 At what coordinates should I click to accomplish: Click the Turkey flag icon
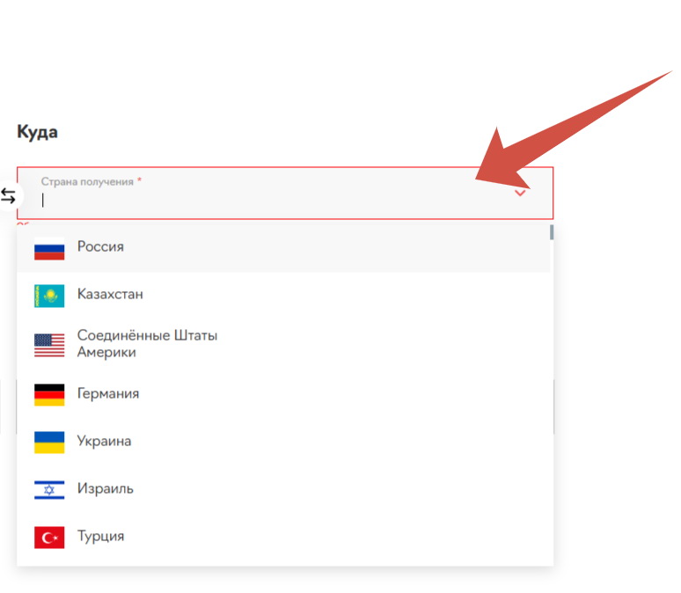coord(49,537)
